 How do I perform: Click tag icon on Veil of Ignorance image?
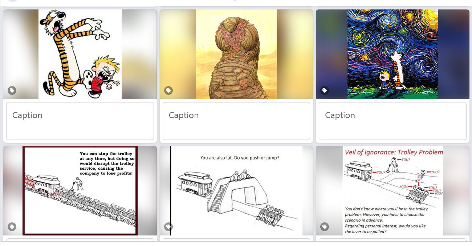325,227
